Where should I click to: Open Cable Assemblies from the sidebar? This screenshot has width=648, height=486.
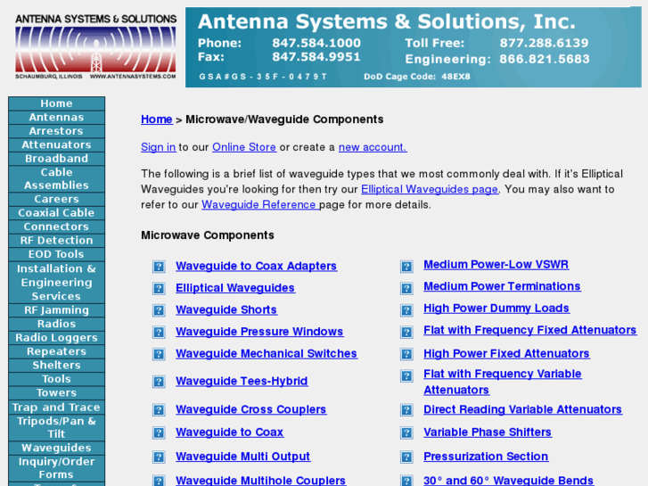[x=57, y=178]
